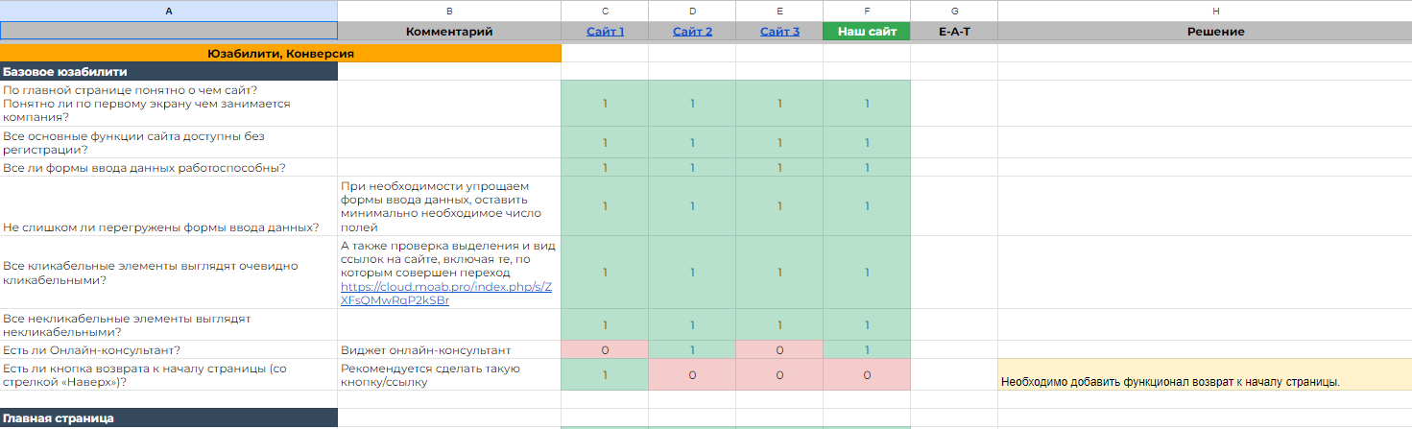Select the Комментарий header cell
Viewport: 1412px width, 429px height.
449,32
